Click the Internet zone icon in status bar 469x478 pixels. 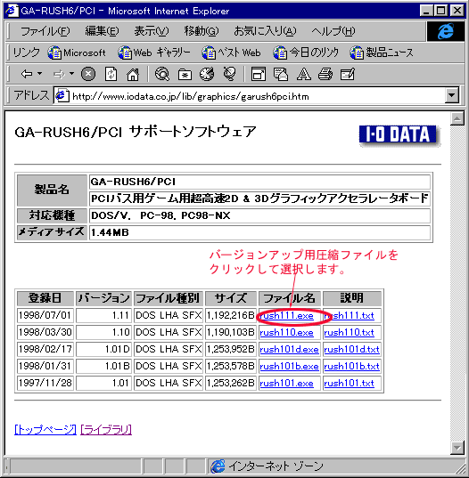pos(218,466)
